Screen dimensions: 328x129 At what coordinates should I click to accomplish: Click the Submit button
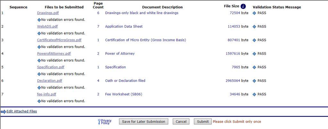point(203,121)
